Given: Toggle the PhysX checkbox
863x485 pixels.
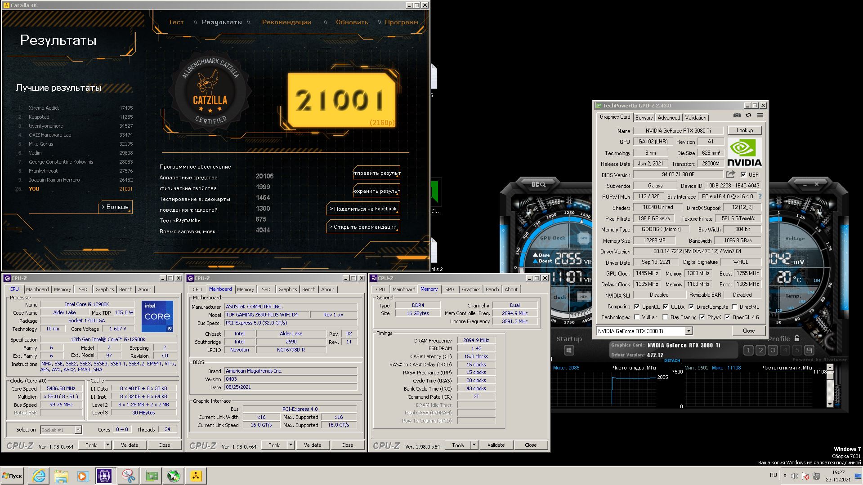Looking at the screenshot, I should 702,317.
